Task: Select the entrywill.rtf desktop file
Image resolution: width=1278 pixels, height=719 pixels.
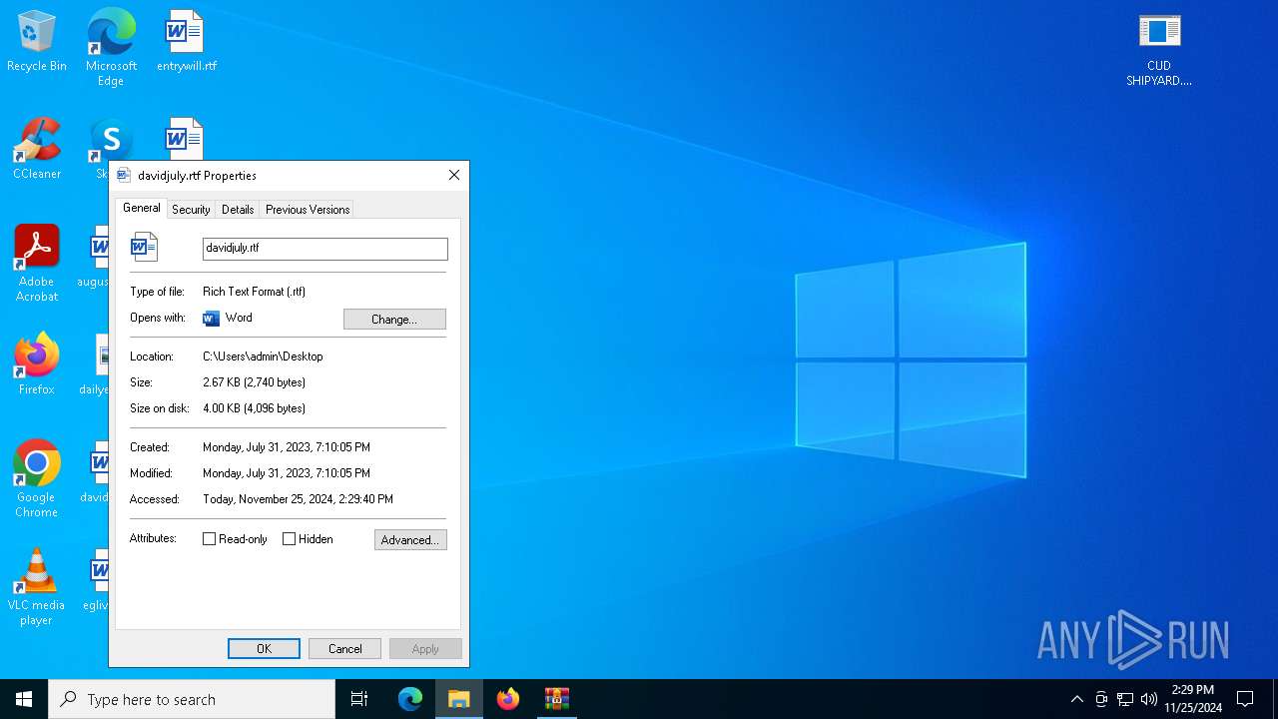Action: click(x=186, y=42)
